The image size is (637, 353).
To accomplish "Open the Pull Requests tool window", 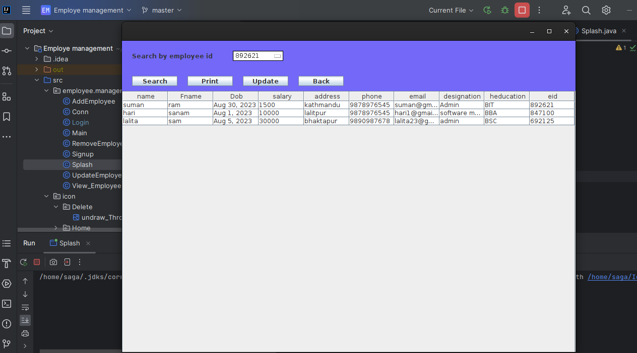I will pos(7,71).
